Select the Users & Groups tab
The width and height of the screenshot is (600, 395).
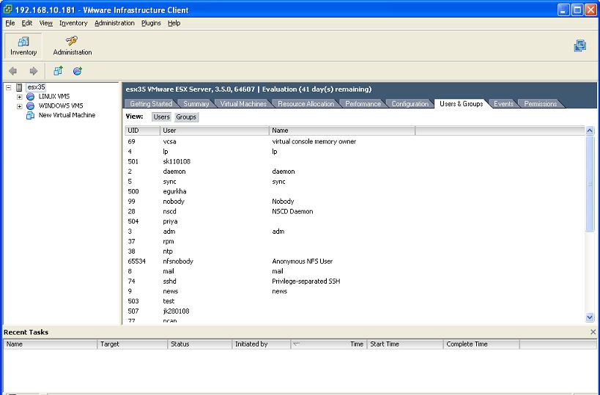coord(461,104)
